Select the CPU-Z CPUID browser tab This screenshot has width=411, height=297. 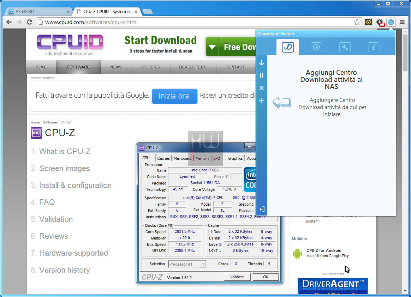(x=107, y=12)
